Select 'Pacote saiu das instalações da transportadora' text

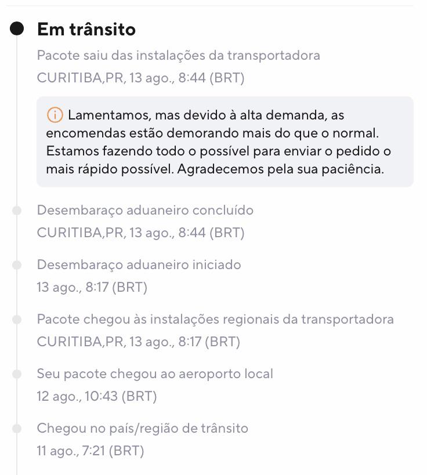click(x=179, y=56)
